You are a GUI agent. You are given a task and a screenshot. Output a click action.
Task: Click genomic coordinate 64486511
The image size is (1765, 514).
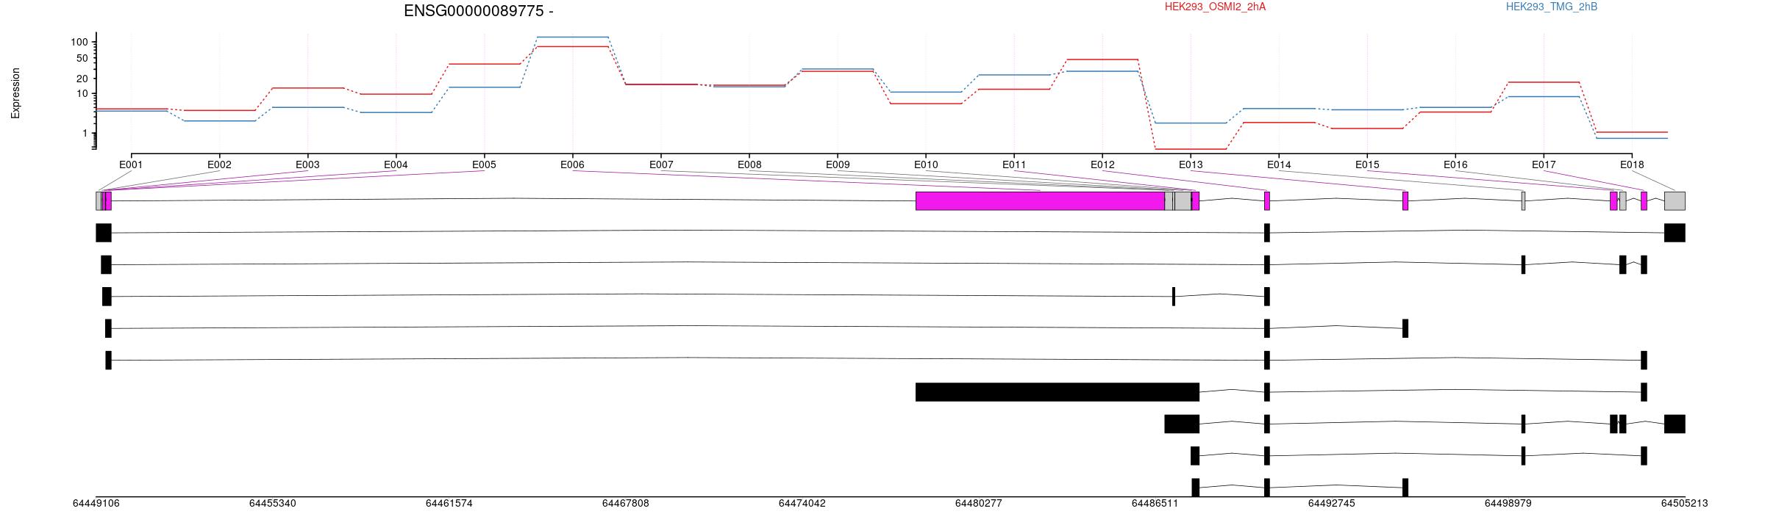click(1155, 503)
